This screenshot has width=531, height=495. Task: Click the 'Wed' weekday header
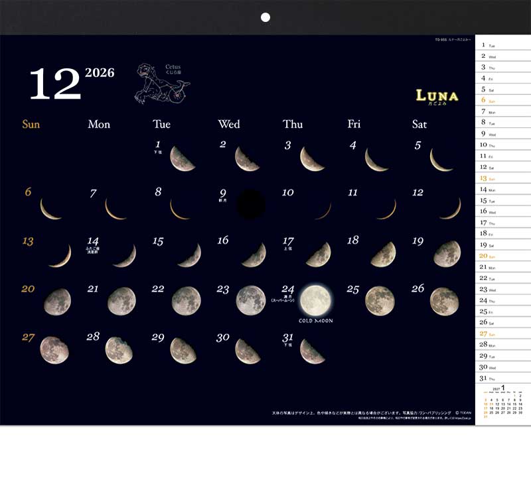[229, 124]
